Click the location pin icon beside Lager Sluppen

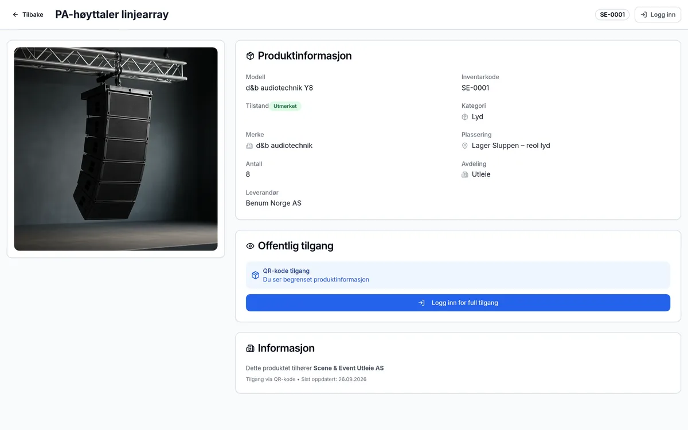point(465,146)
